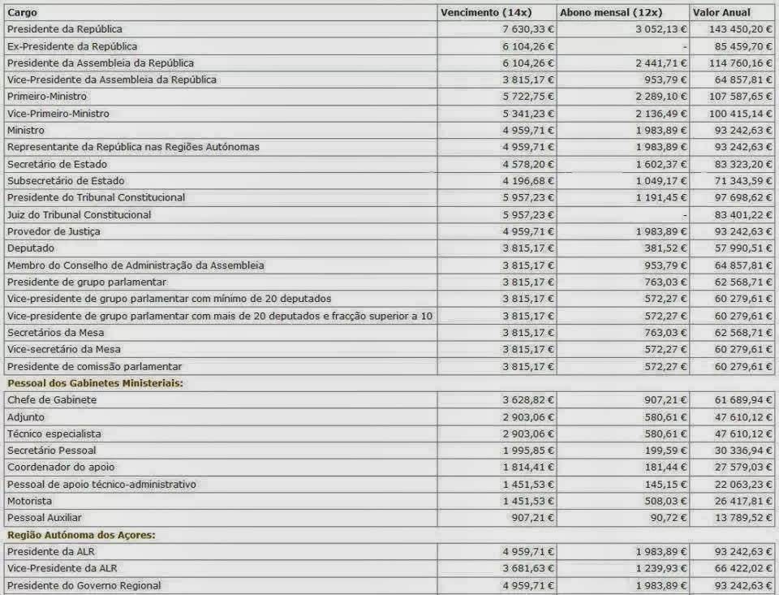Image resolution: width=779 pixels, height=595 pixels.
Task: Select the "Coordenador do apoio" row label
Action: 61,468
